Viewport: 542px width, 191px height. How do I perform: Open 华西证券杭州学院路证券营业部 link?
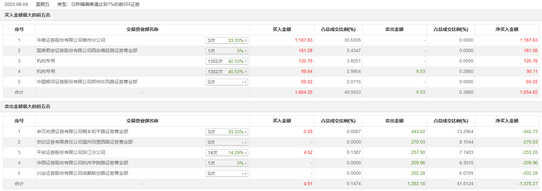click(82, 163)
